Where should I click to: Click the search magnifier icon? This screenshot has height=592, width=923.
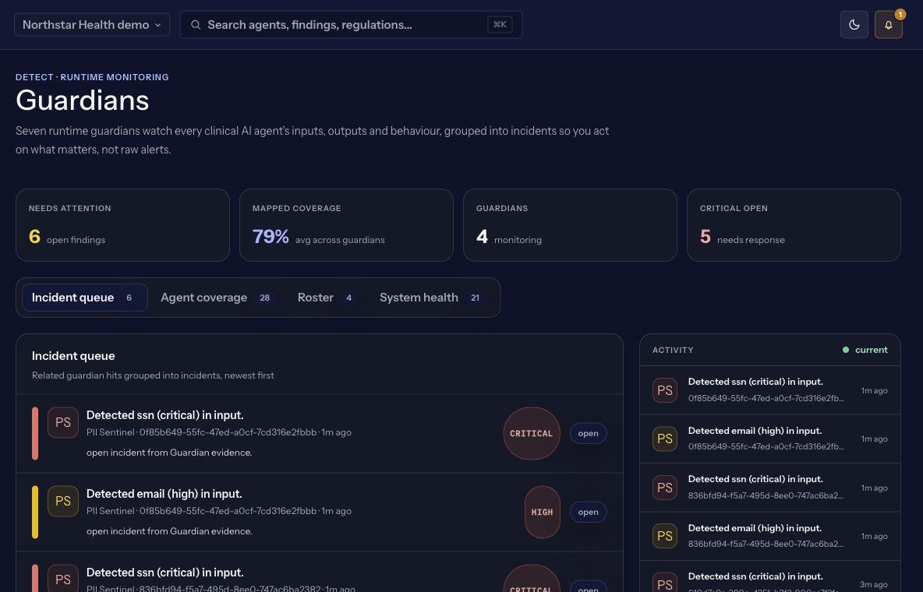tap(196, 25)
